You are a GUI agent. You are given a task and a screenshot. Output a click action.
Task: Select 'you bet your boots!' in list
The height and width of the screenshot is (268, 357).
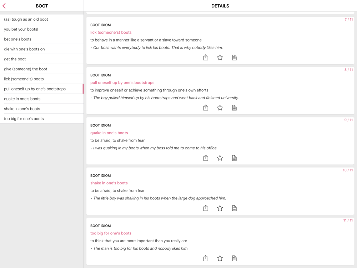coord(21,29)
